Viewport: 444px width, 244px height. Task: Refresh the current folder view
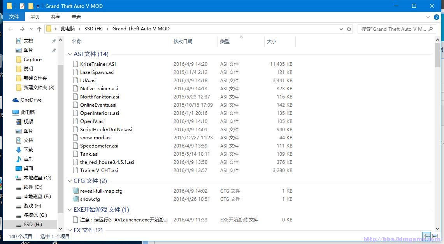tap(349, 29)
